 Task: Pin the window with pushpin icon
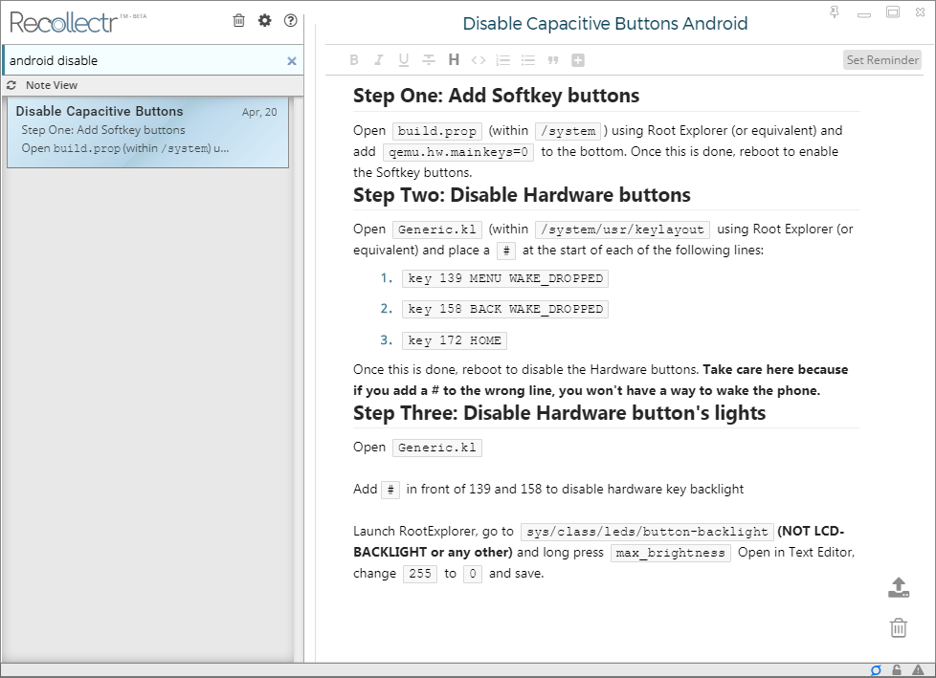[x=835, y=11]
